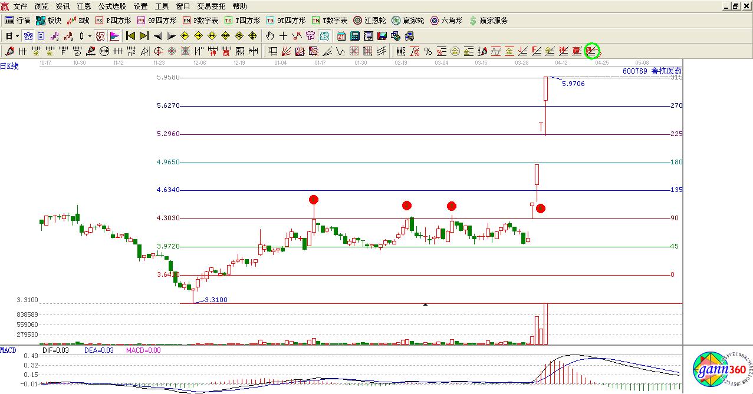Click the calendar date icon

341,36
